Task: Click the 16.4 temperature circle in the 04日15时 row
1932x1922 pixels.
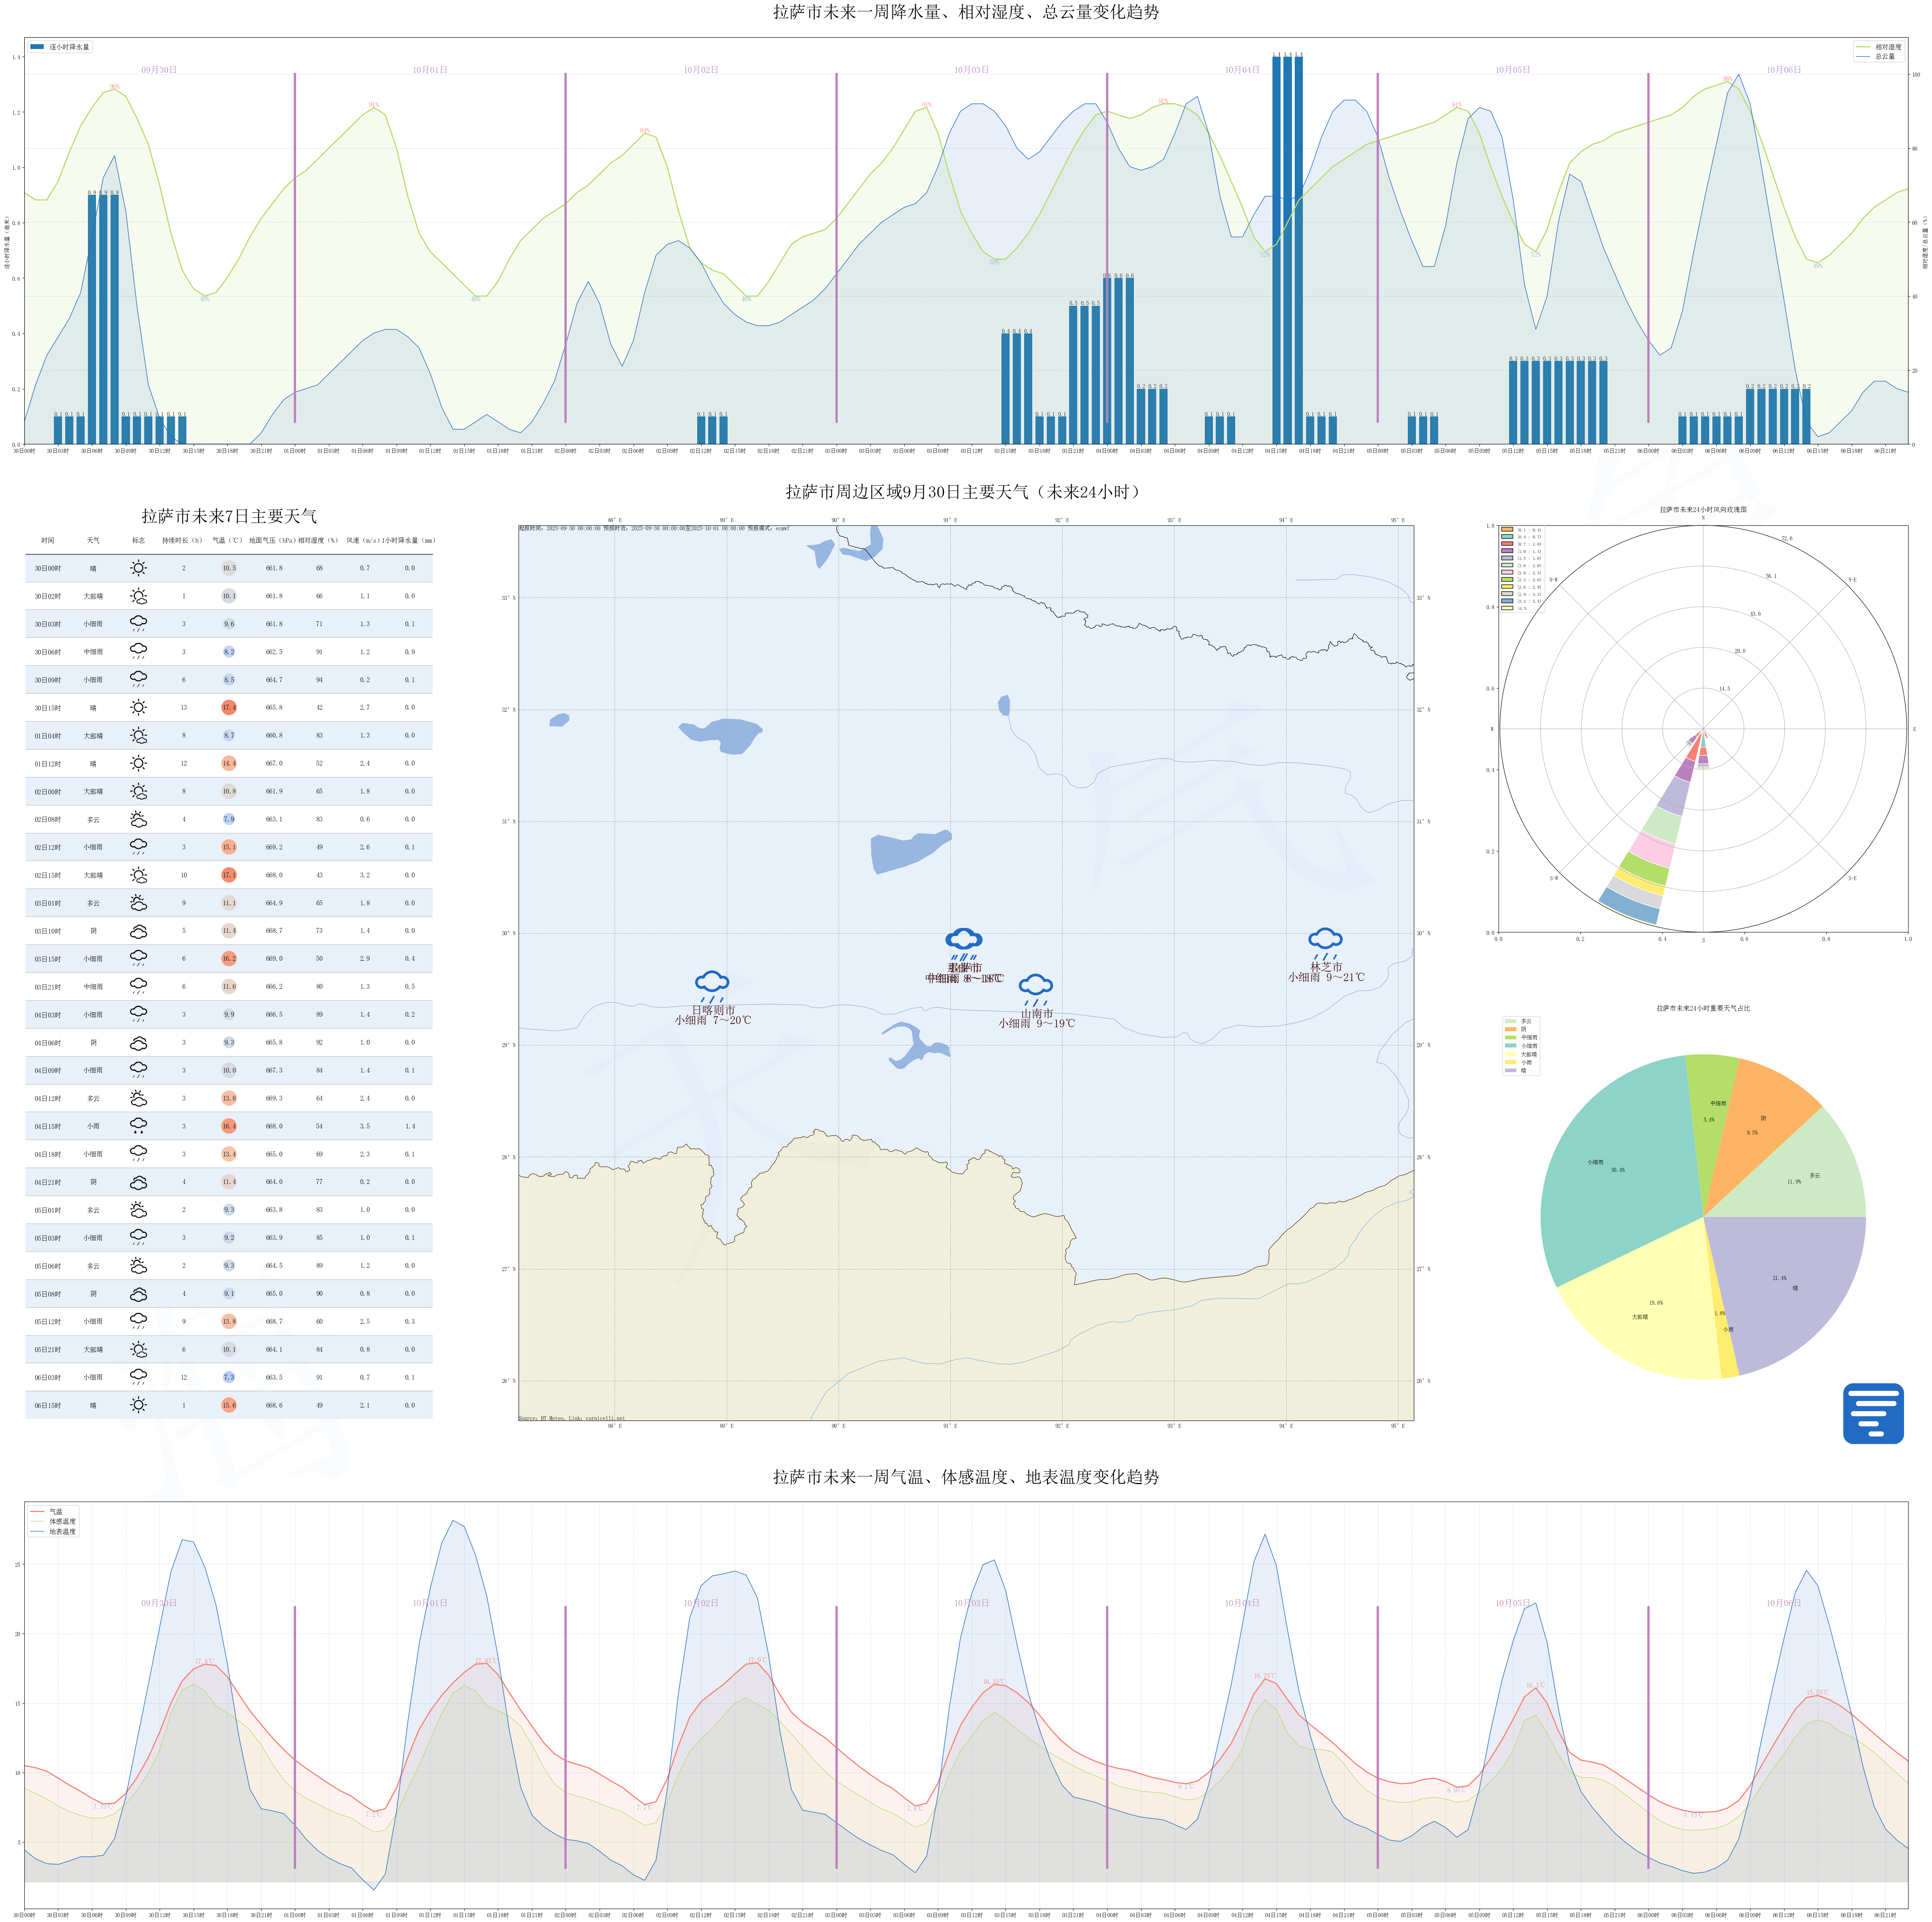Action: [229, 1126]
